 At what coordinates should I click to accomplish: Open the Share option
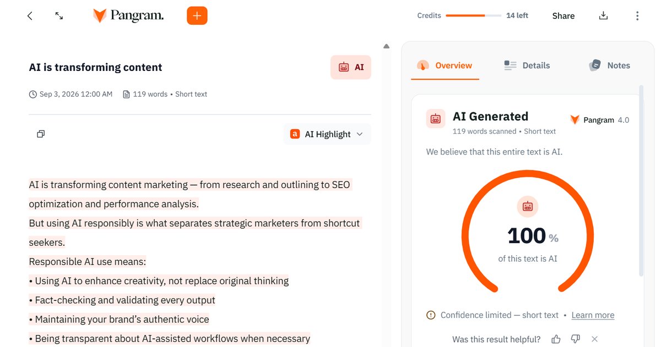tap(564, 16)
